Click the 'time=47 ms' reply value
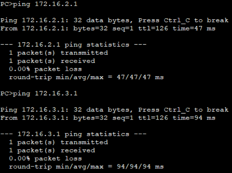Viewport: 232px width, 173px height. point(194,29)
